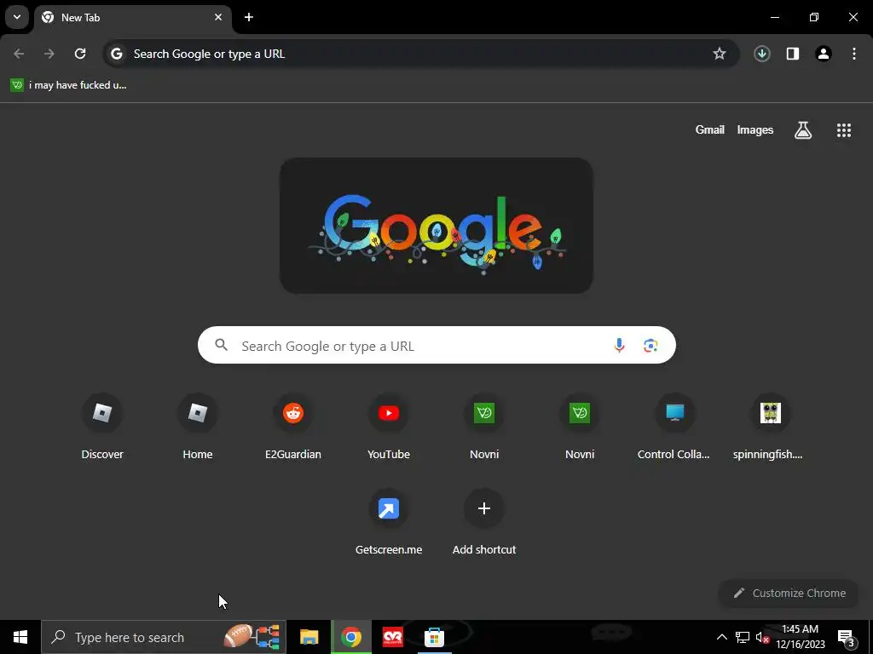The width and height of the screenshot is (873, 654).
Task: Close the New Tab tab
Action: click(218, 17)
